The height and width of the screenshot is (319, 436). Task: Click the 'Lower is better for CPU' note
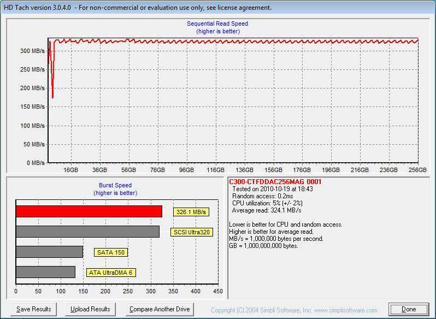[286, 225]
